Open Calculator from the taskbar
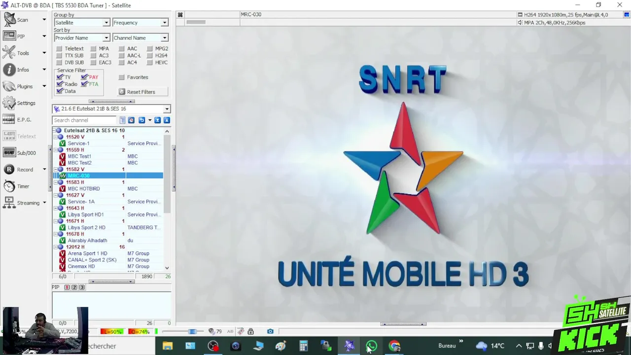Image resolution: width=631 pixels, height=355 pixels. (304, 346)
